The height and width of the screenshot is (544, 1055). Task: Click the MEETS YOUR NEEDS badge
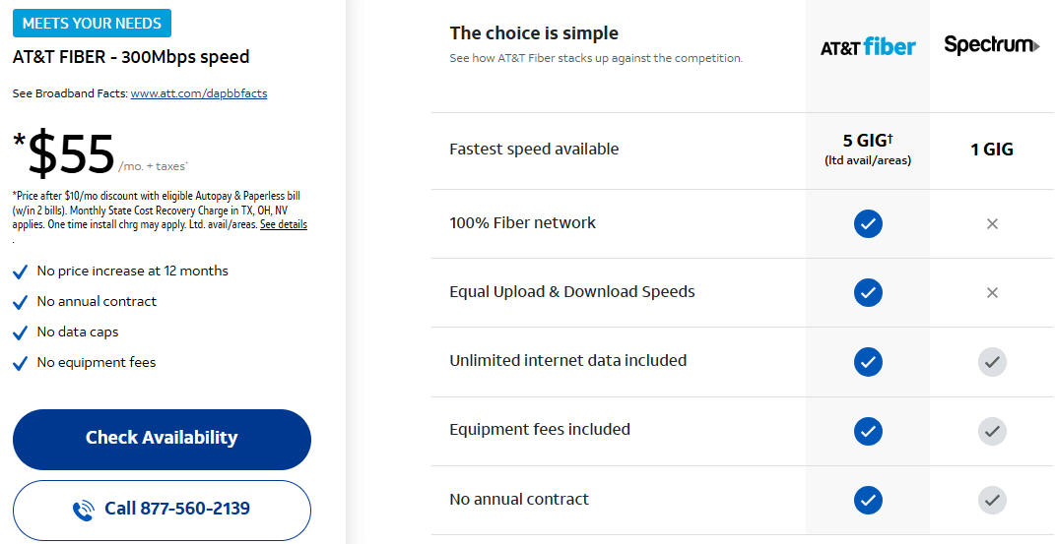coord(93,23)
